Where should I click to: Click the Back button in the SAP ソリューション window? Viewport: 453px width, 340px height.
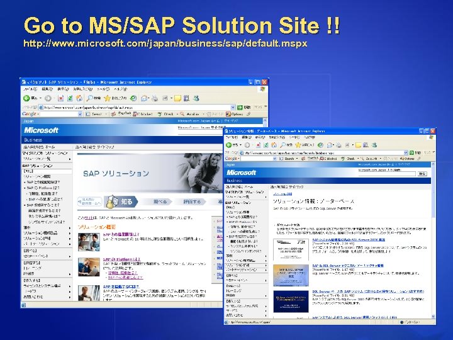[30, 98]
